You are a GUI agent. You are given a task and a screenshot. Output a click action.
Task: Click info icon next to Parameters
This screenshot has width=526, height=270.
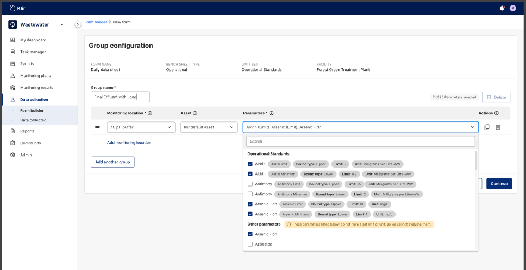click(x=271, y=113)
